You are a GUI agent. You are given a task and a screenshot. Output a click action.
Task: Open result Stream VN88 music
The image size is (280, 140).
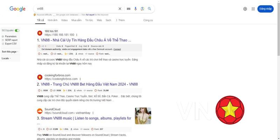click(x=86, y=118)
